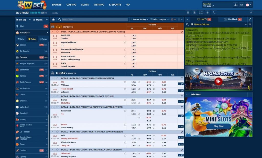Click the 1.20 odds for Team Secret
This screenshot has width=262, height=158.
click(134, 89)
